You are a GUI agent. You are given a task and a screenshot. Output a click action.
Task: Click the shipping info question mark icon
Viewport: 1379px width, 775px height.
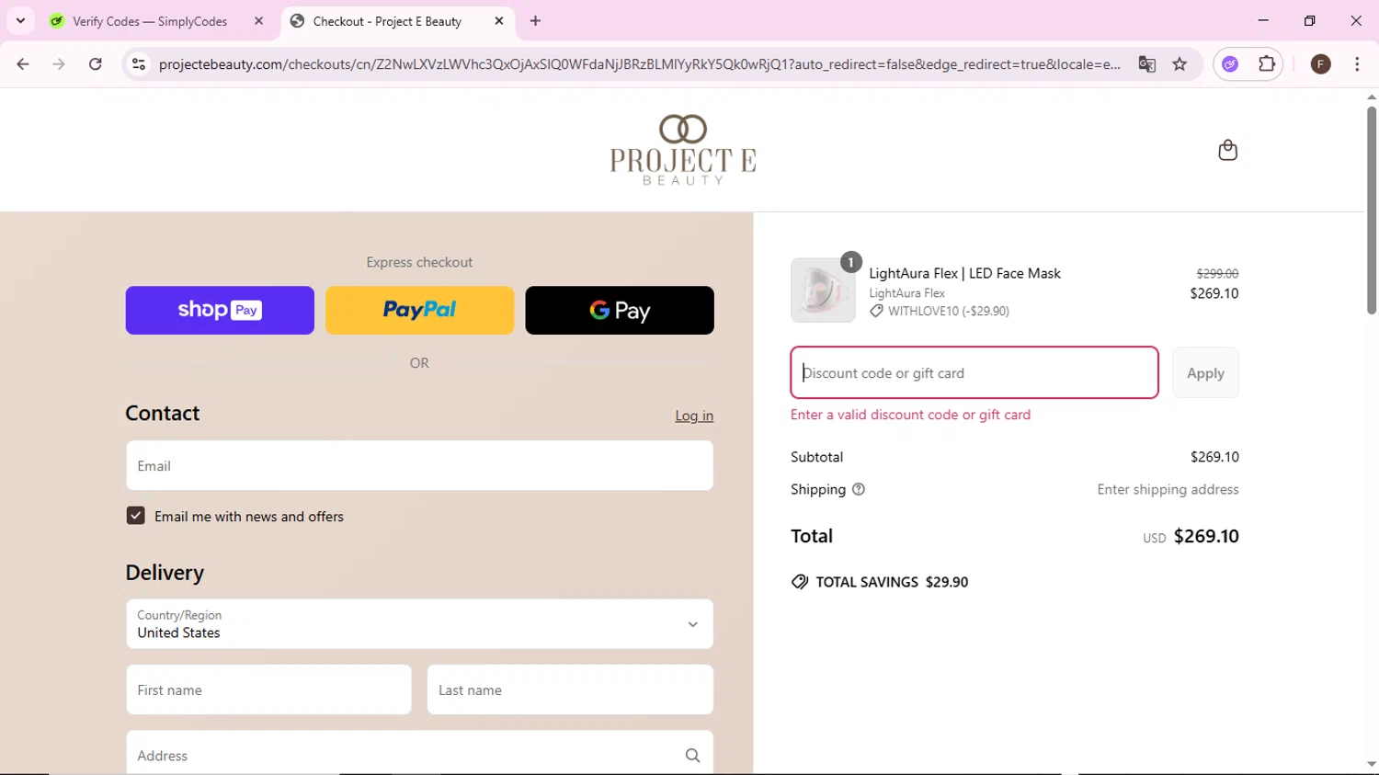pos(859,489)
